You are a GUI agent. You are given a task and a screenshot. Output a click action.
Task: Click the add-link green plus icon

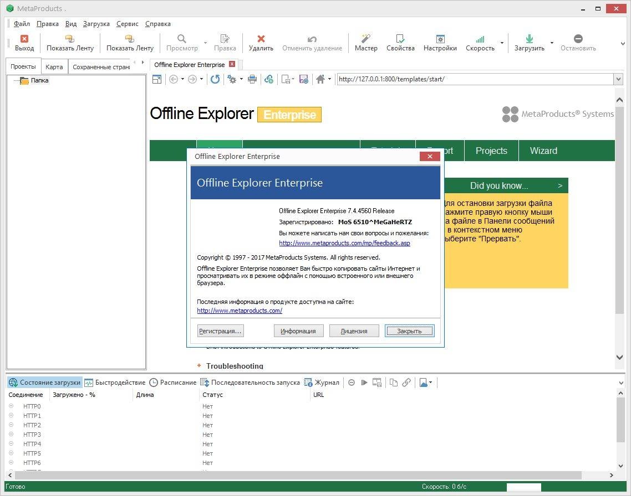tap(269, 79)
